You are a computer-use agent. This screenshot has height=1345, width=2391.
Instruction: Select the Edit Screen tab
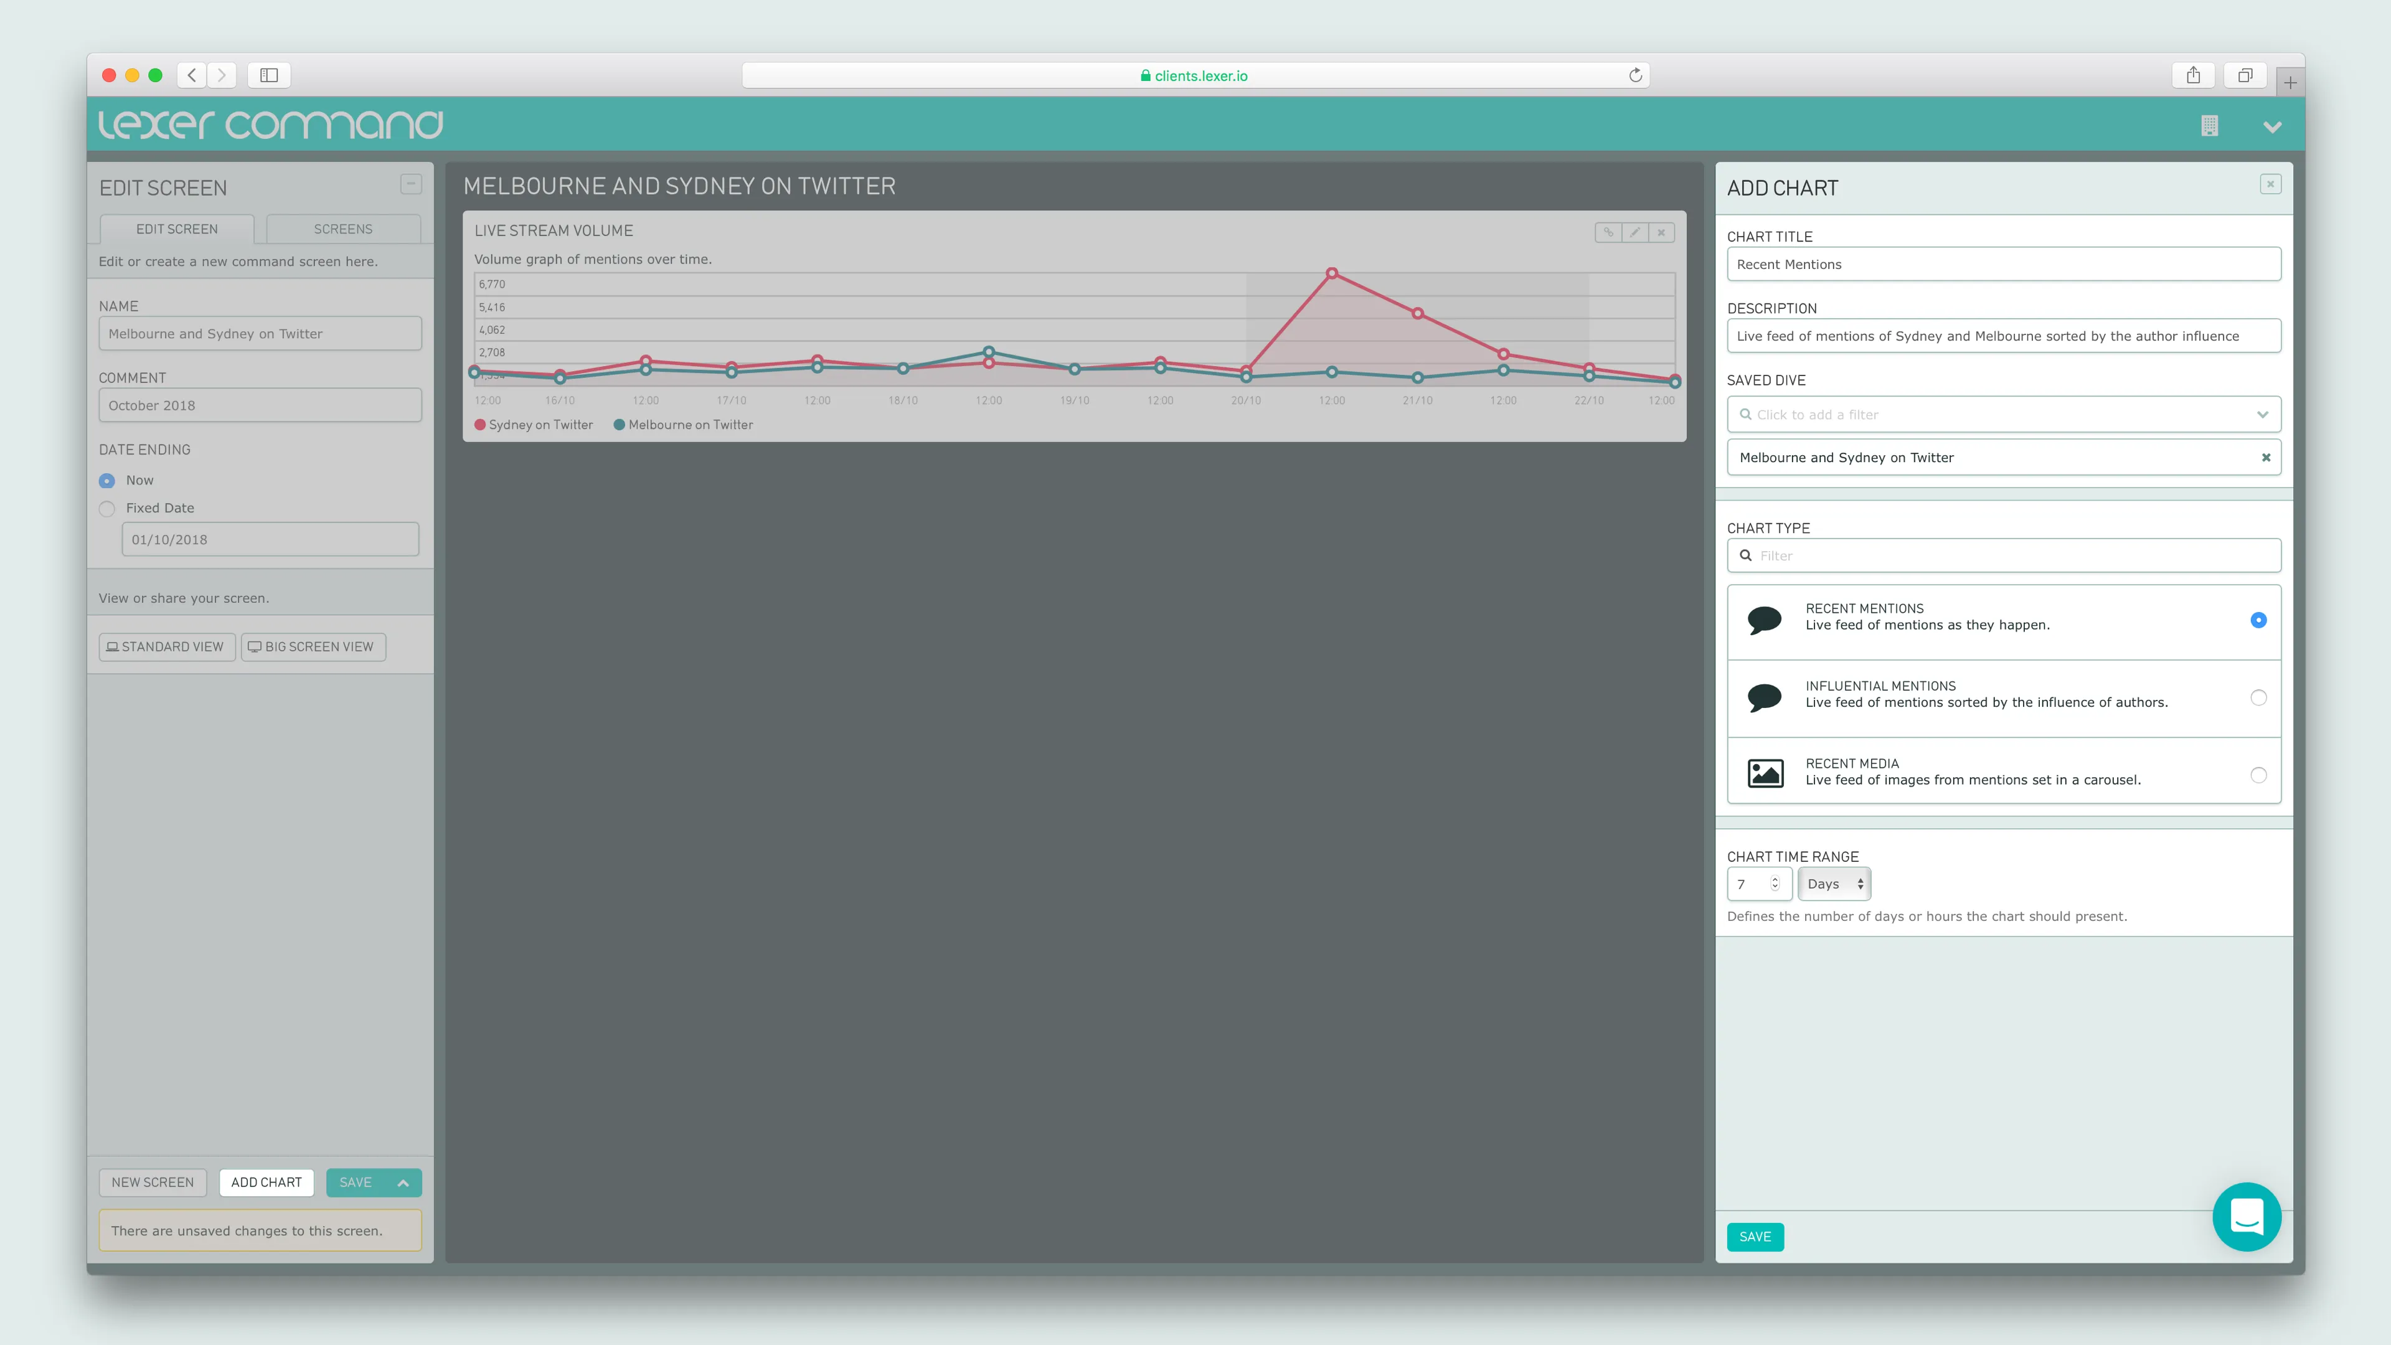(x=176, y=229)
